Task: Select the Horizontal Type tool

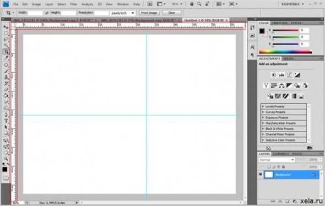Action: coord(6,121)
